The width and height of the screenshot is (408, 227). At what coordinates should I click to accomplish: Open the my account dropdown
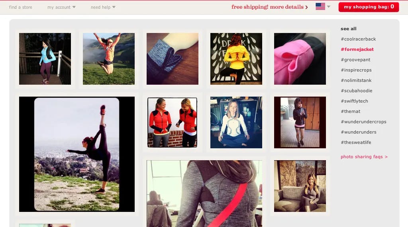[x=61, y=7]
